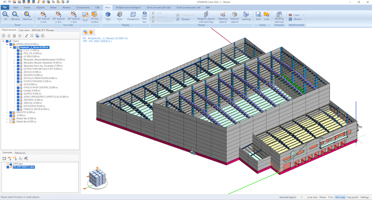Viewport: 372px width, 200px height.
Task: Check the GRID.sbm submodel checkbox
Action: click(8, 164)
